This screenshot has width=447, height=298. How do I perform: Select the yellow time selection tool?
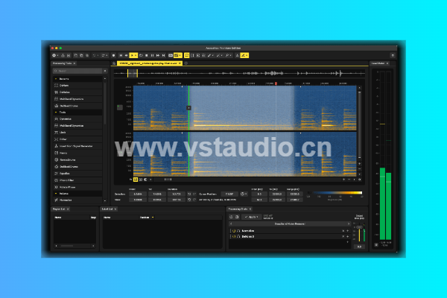[187, 55]
